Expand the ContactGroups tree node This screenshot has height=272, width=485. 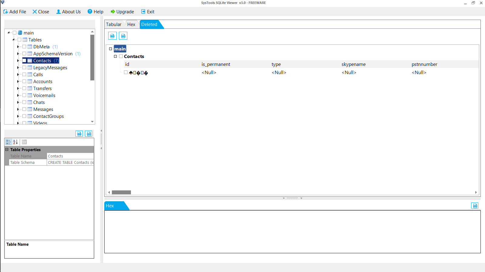pyautogui.click(x=18, y=116)
